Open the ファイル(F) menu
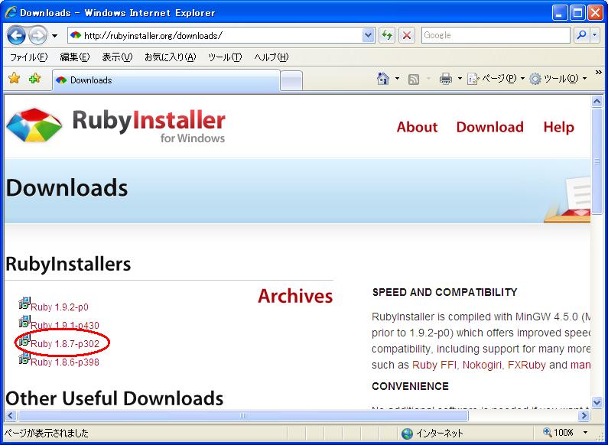Image resolution: width=608 pixels, height=445 pixels. 29,57
